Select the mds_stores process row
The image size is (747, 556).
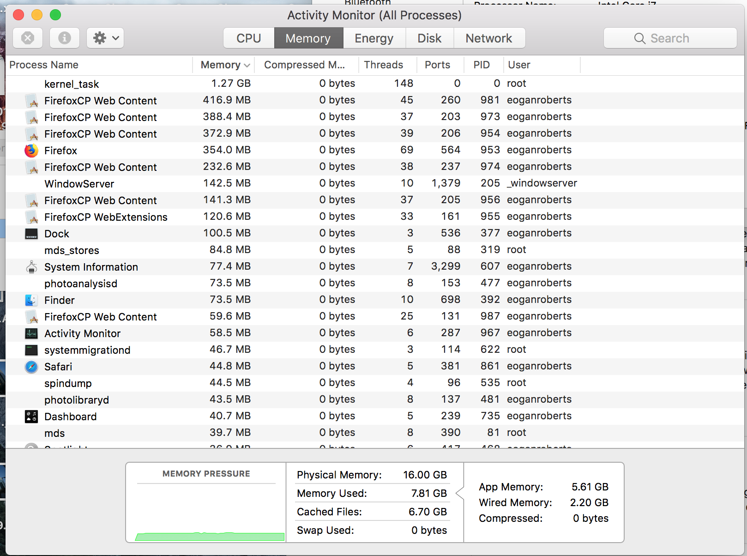click(374, 250)
